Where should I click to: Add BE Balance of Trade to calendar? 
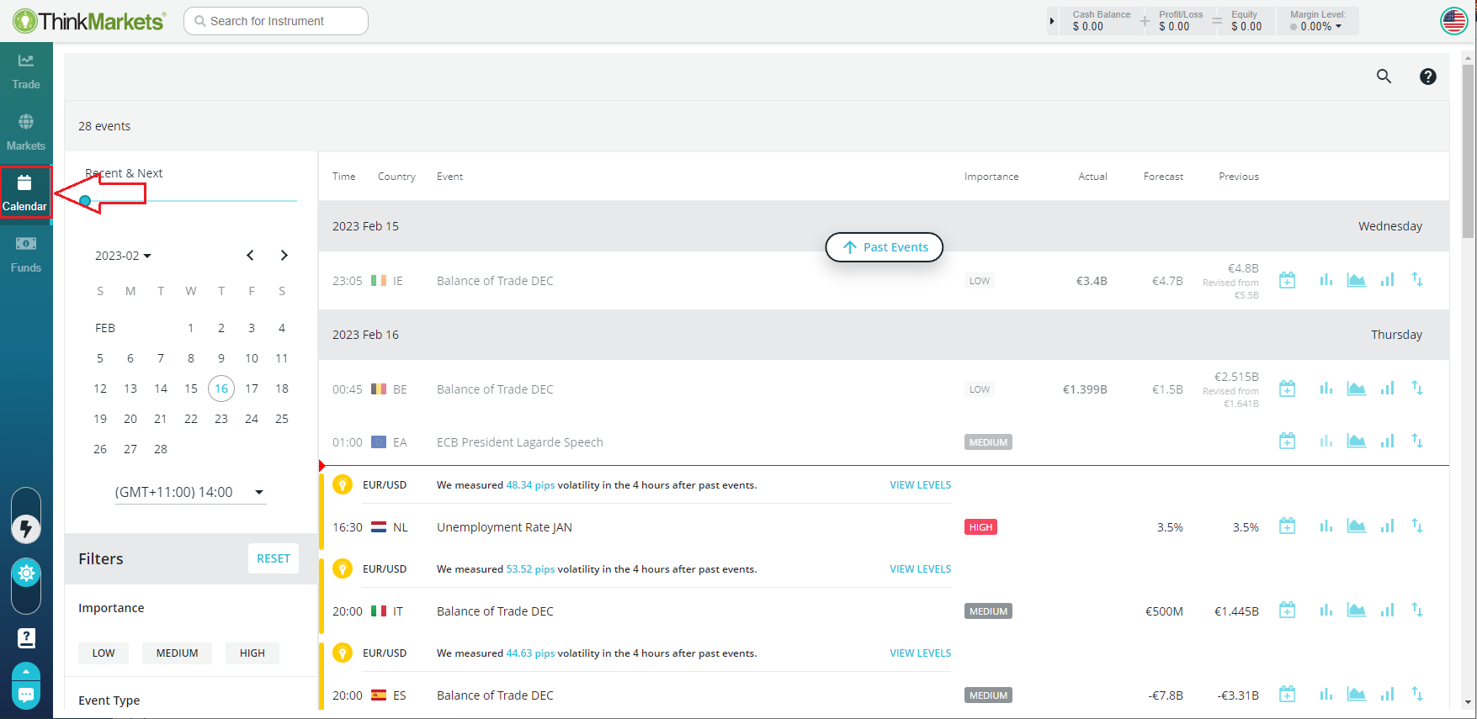point(1288,389)
